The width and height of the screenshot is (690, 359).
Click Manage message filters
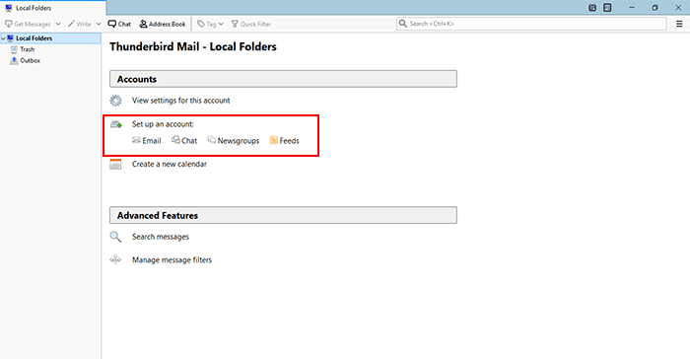[x=172, y=260]
